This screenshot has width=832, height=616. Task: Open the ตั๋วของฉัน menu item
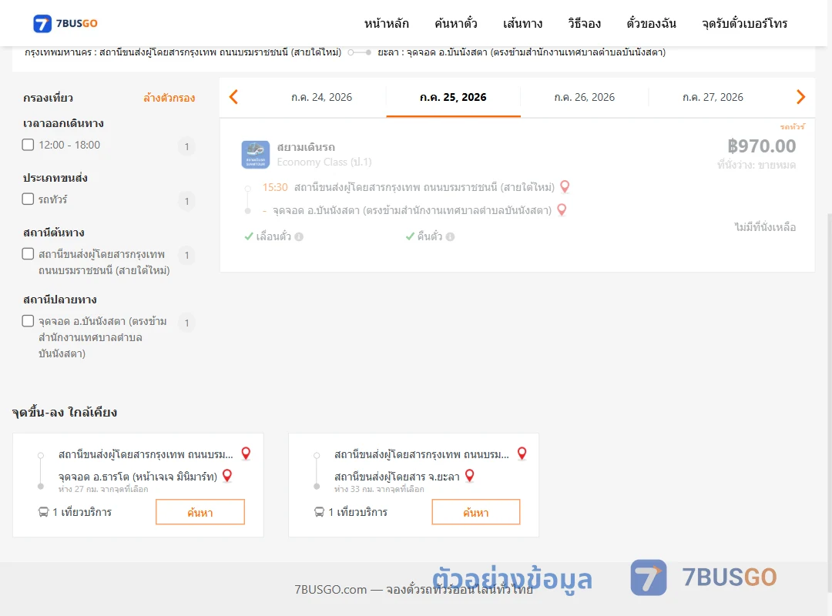651,23
